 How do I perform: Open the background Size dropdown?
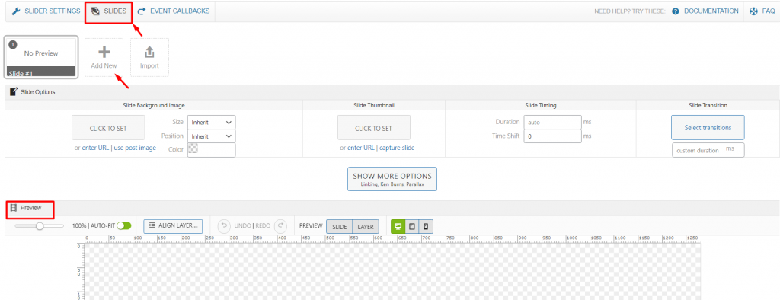(x=211, y=122)
